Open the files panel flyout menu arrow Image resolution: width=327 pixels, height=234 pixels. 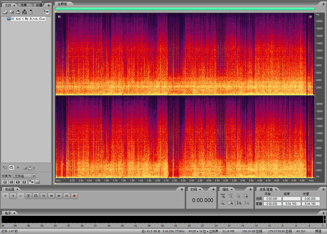click(49, 5)
